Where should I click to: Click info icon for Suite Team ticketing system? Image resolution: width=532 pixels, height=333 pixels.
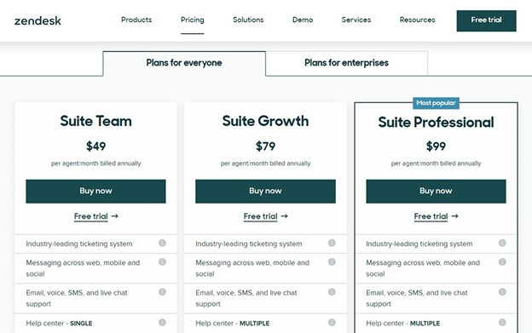(162, 243)
